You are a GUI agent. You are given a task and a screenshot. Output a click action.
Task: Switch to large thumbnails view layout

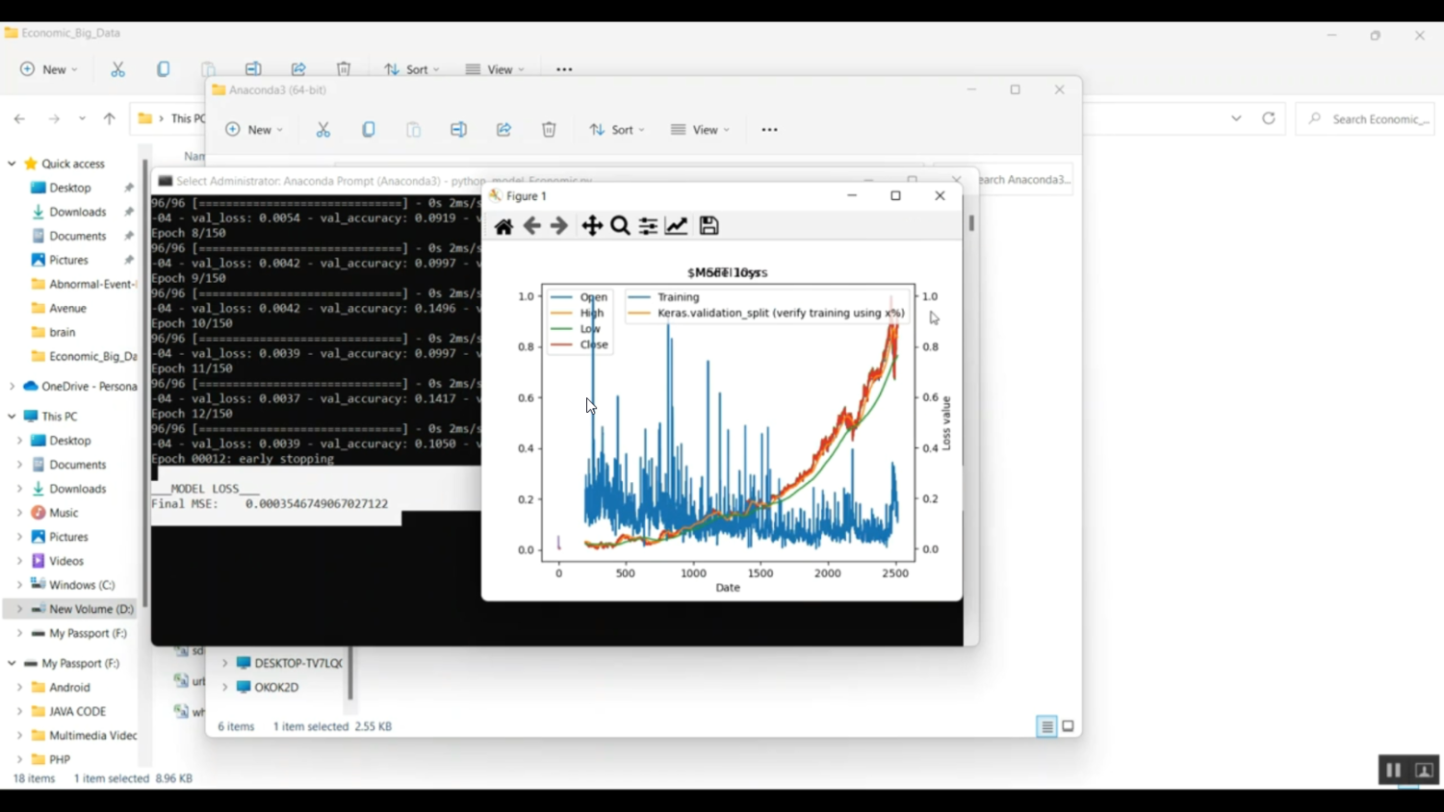point(1069,726)
